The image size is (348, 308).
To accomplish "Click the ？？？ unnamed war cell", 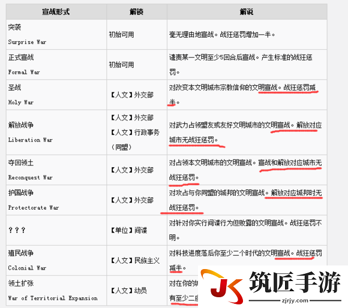I will tap(17, 230).
